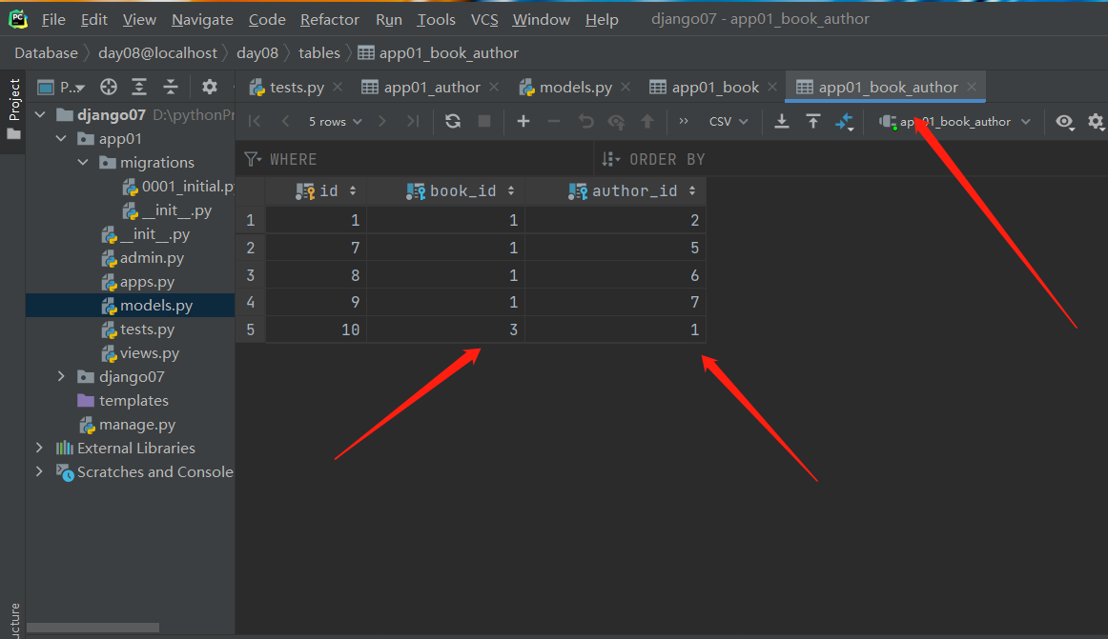
Task: Click the Submit changes up-arrow icon
Action: 647,122
